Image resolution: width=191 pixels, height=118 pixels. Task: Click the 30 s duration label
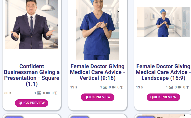click(x=8, y=93)
